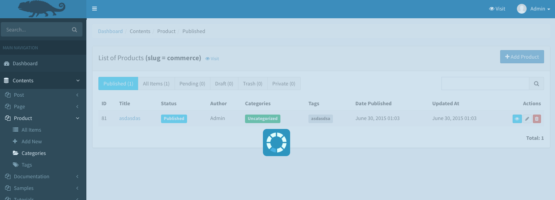Click the Documentation copy icon

[x=8, y=176]
